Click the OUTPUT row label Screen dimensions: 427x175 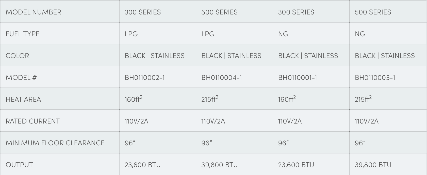click(19, 165)
